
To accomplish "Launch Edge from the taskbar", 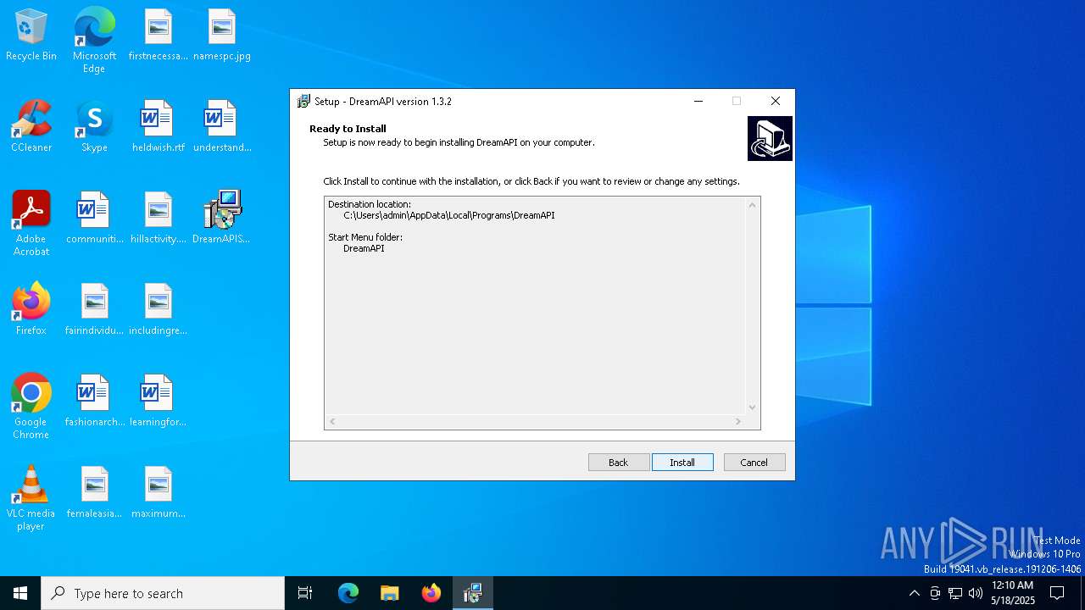I will point(348,593).
